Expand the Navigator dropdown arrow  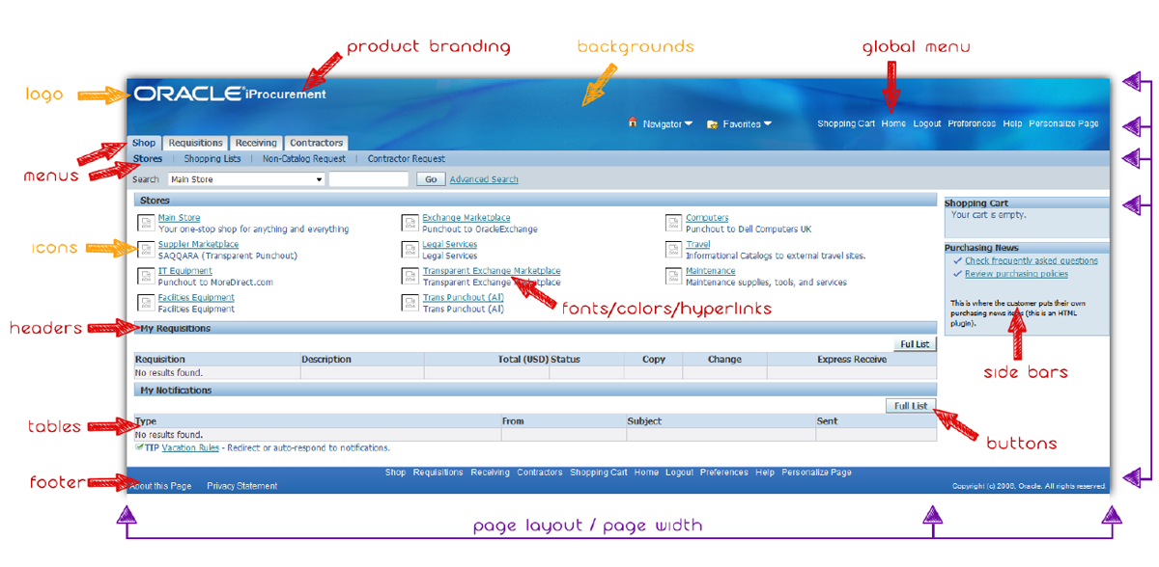click(x=689, y=123)
